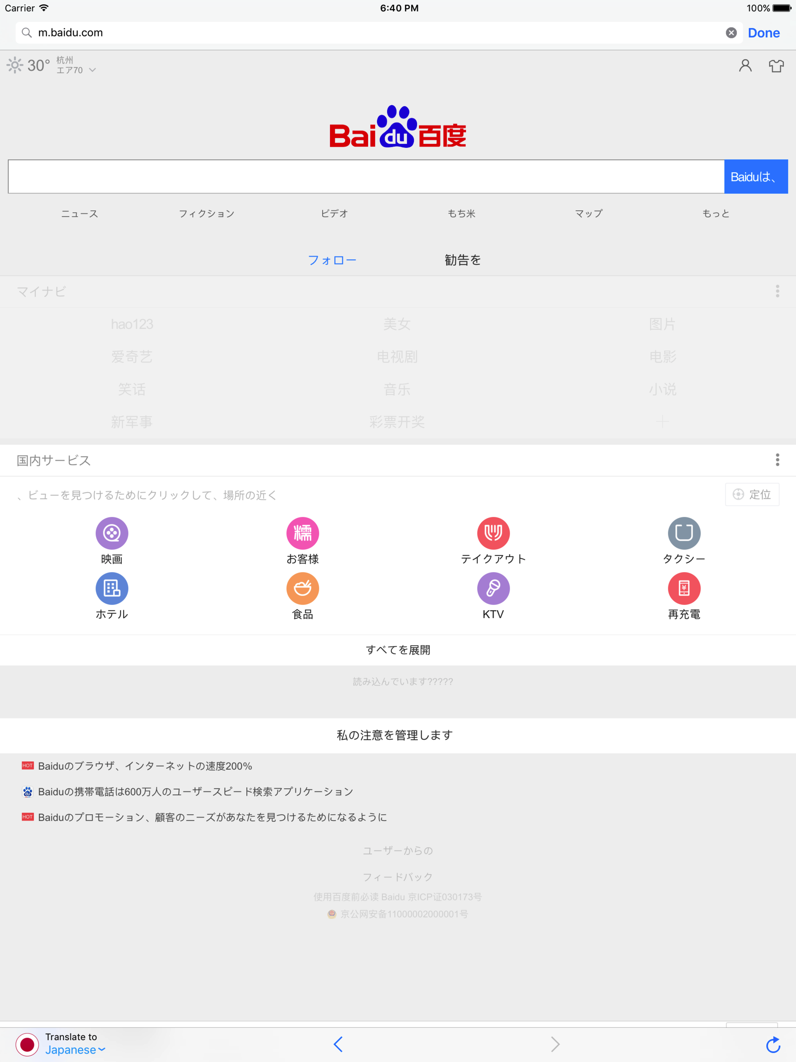Tap Done in the address bar

(763, 33)
